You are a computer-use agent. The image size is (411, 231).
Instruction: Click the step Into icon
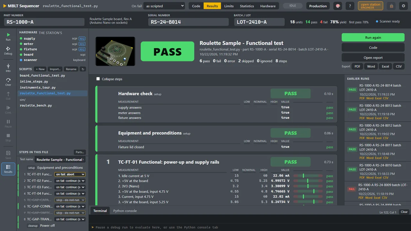tap(8, 68)
